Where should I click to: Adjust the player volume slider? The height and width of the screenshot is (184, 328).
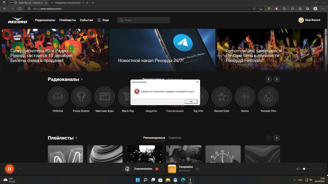coord(313,169)
